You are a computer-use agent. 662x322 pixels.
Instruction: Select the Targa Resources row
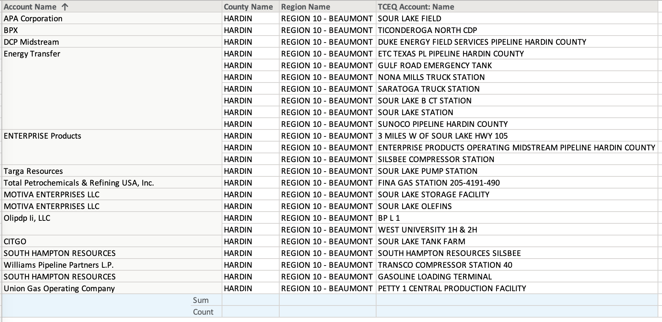[x=33, y=171]
